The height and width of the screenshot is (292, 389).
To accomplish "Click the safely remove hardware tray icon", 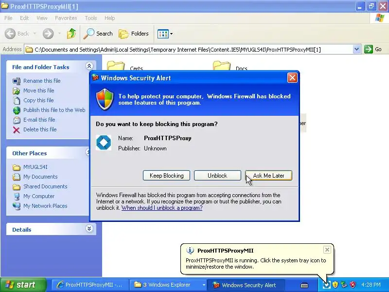I will (344, 285).
